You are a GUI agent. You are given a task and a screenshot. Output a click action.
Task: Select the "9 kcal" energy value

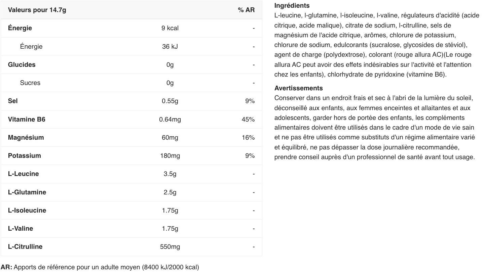point(170,28)
